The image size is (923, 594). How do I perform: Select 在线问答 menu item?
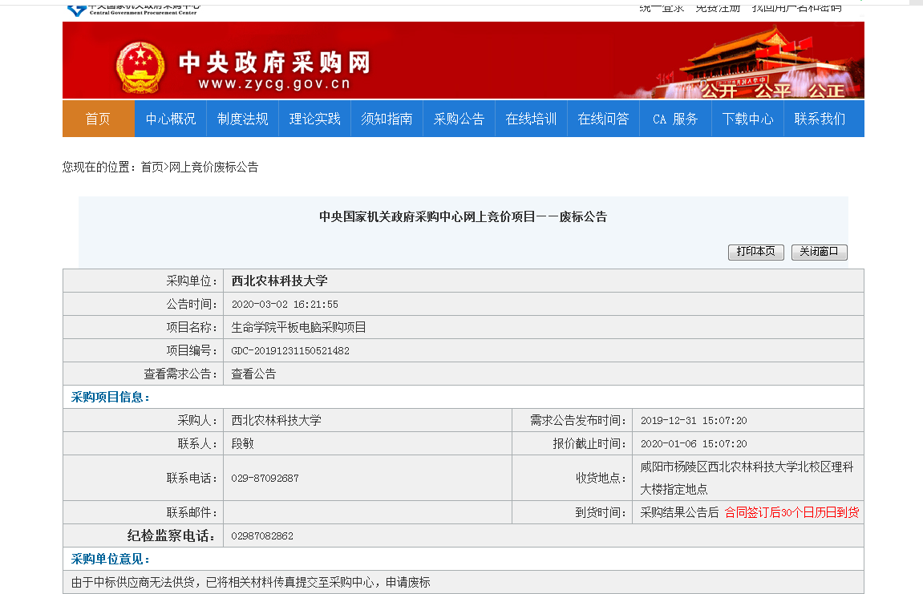click(x=603, y=119)
